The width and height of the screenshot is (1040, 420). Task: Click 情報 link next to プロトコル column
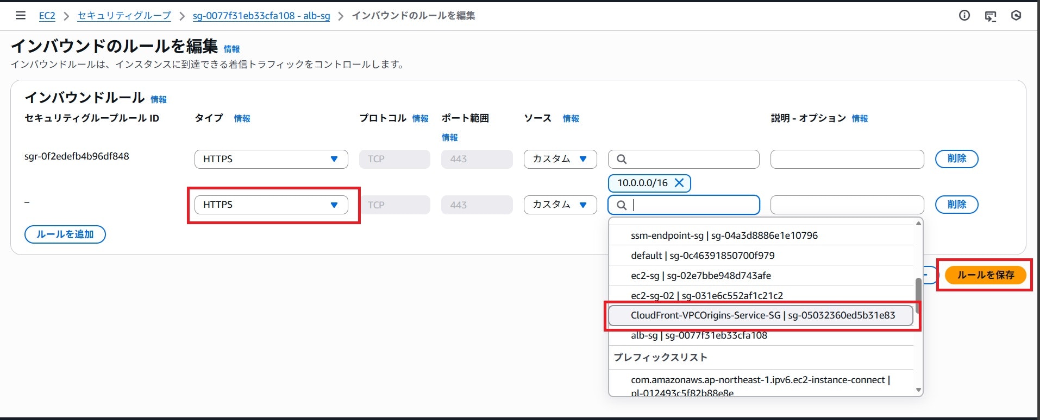point(421,118)
